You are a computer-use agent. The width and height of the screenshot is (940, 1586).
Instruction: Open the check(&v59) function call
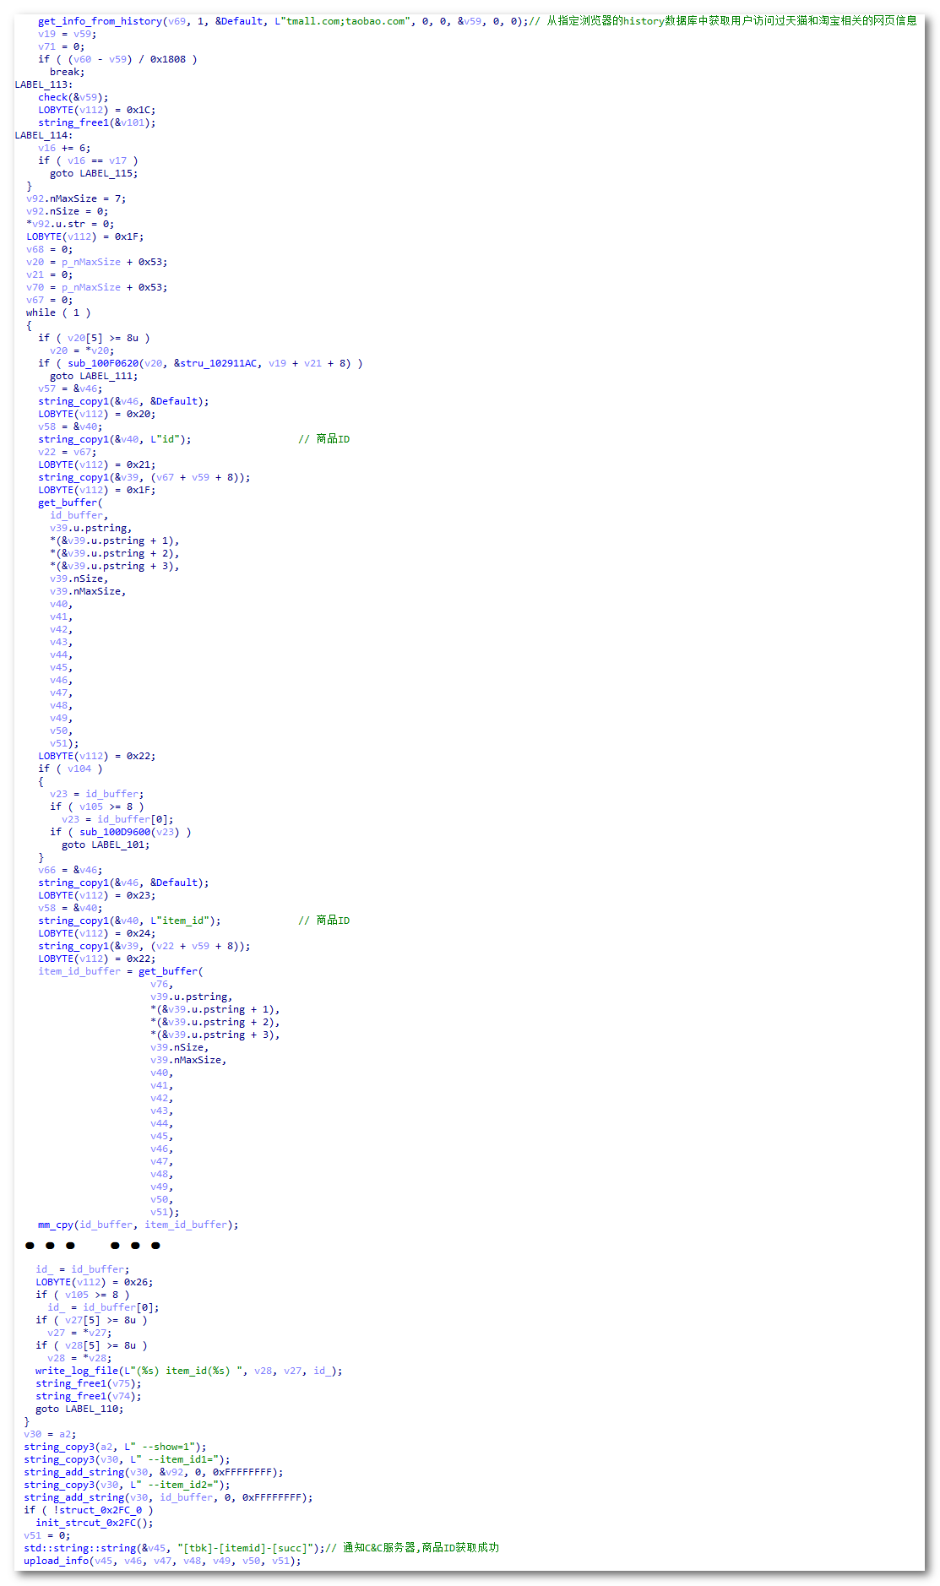73,97
